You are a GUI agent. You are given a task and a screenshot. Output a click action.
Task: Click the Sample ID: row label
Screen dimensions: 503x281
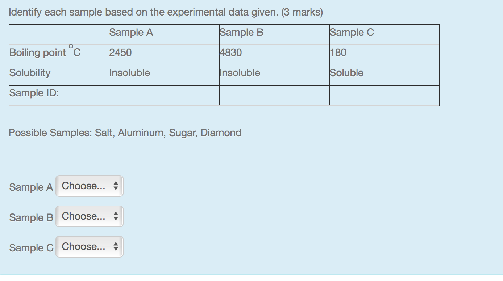coord(34,93)
